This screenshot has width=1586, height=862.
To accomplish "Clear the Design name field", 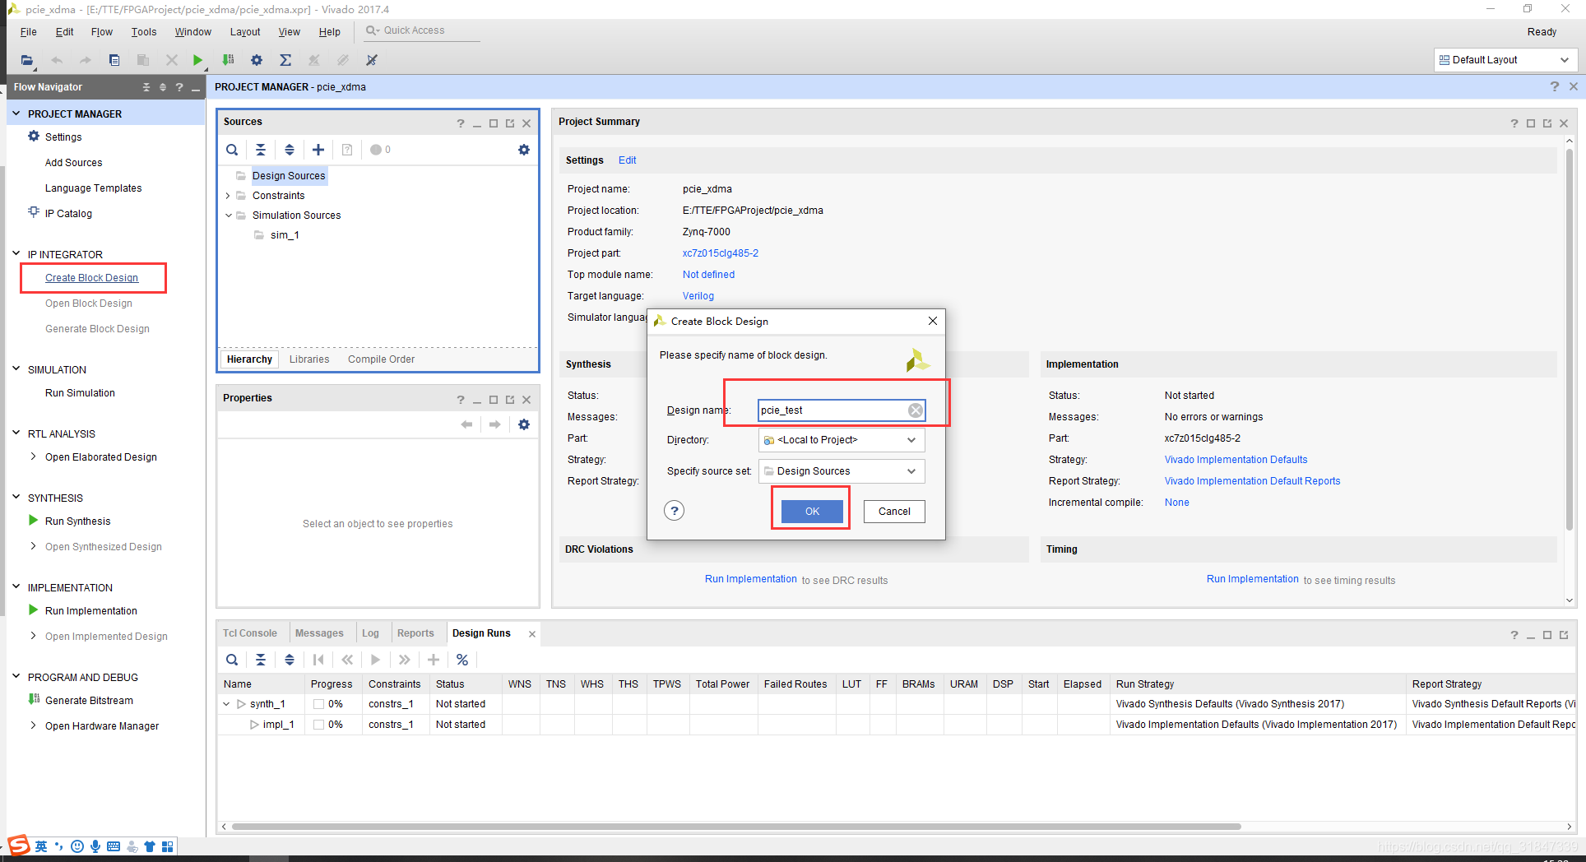I will [915, 410].
